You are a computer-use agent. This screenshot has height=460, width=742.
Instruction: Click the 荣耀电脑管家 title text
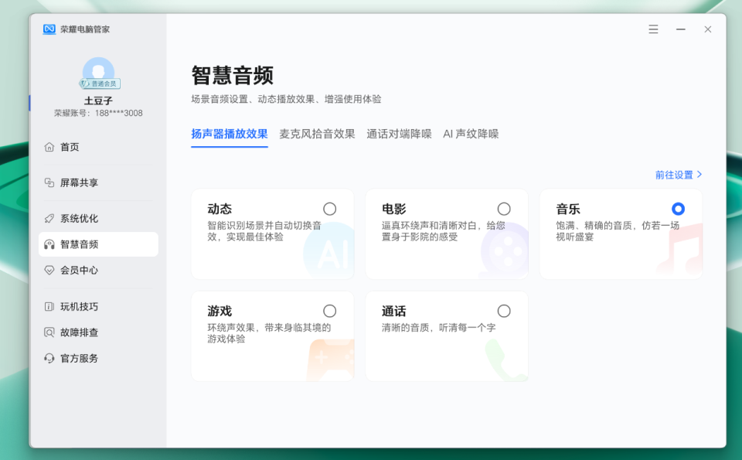pos(85,29)
